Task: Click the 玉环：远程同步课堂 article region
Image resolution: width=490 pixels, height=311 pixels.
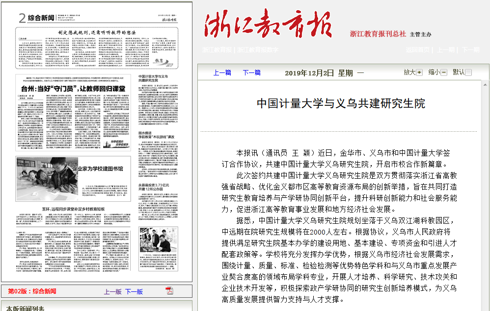Action: click(x=73, y=209)
